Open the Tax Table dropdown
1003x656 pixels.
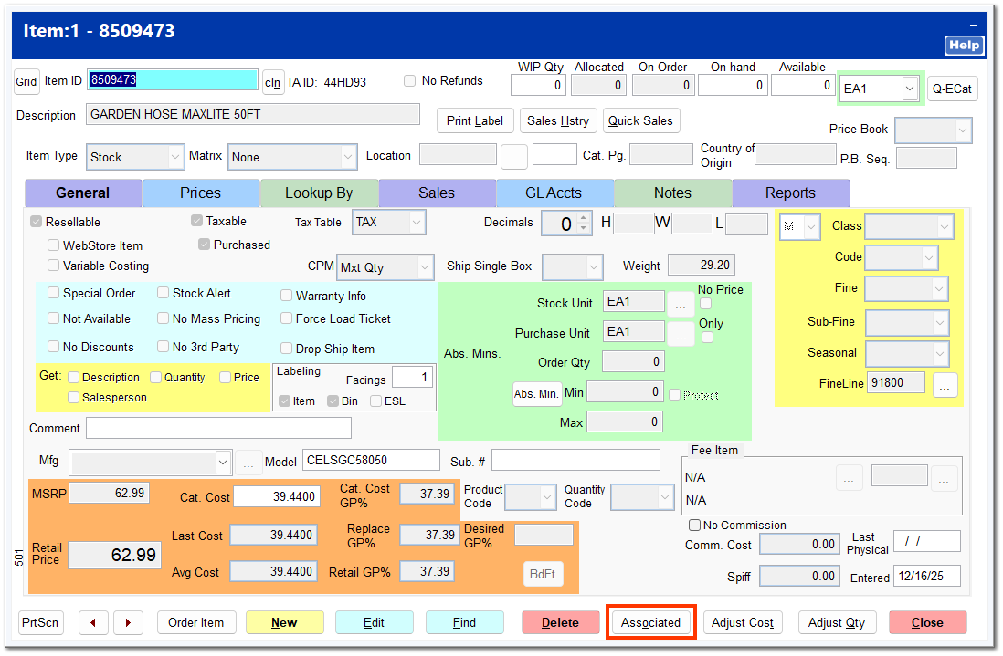coord(416,222)
